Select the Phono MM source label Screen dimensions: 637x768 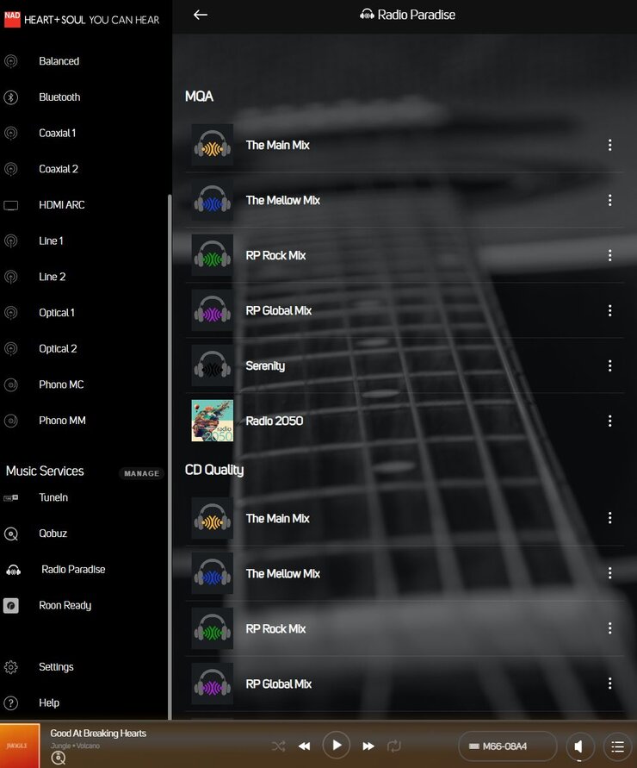(x=62, y=421)
